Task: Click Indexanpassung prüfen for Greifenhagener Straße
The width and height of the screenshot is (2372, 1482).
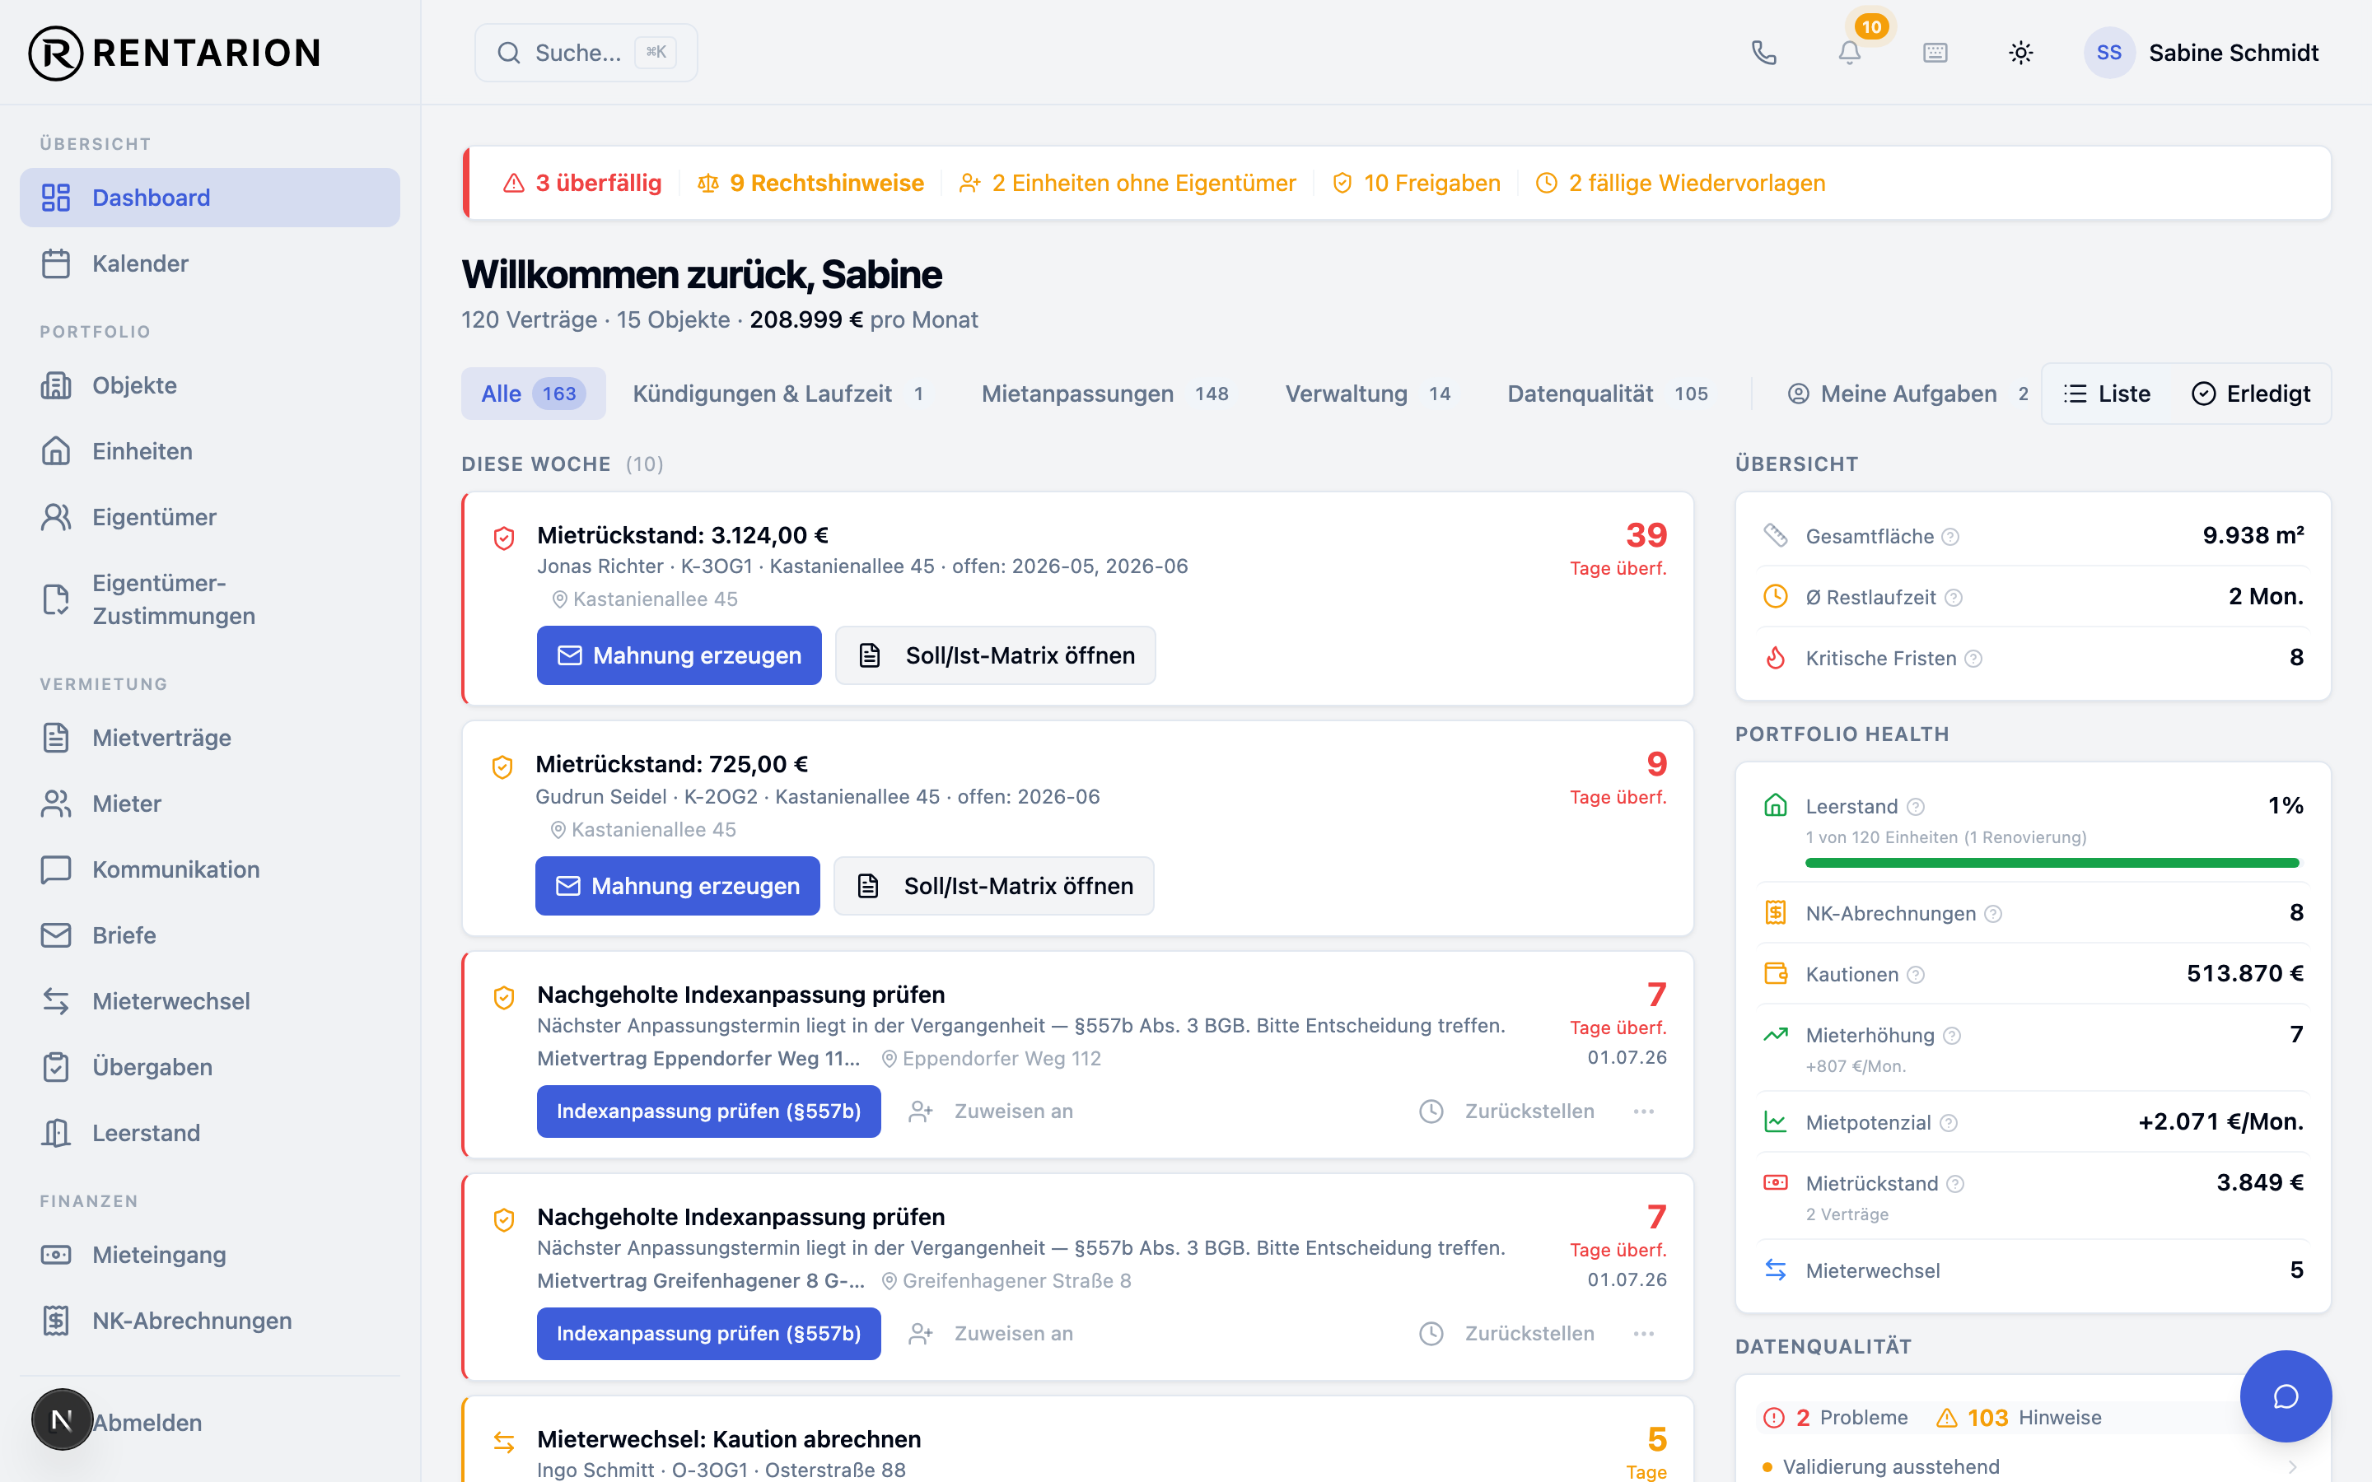Action: (x=708, y=1333)
